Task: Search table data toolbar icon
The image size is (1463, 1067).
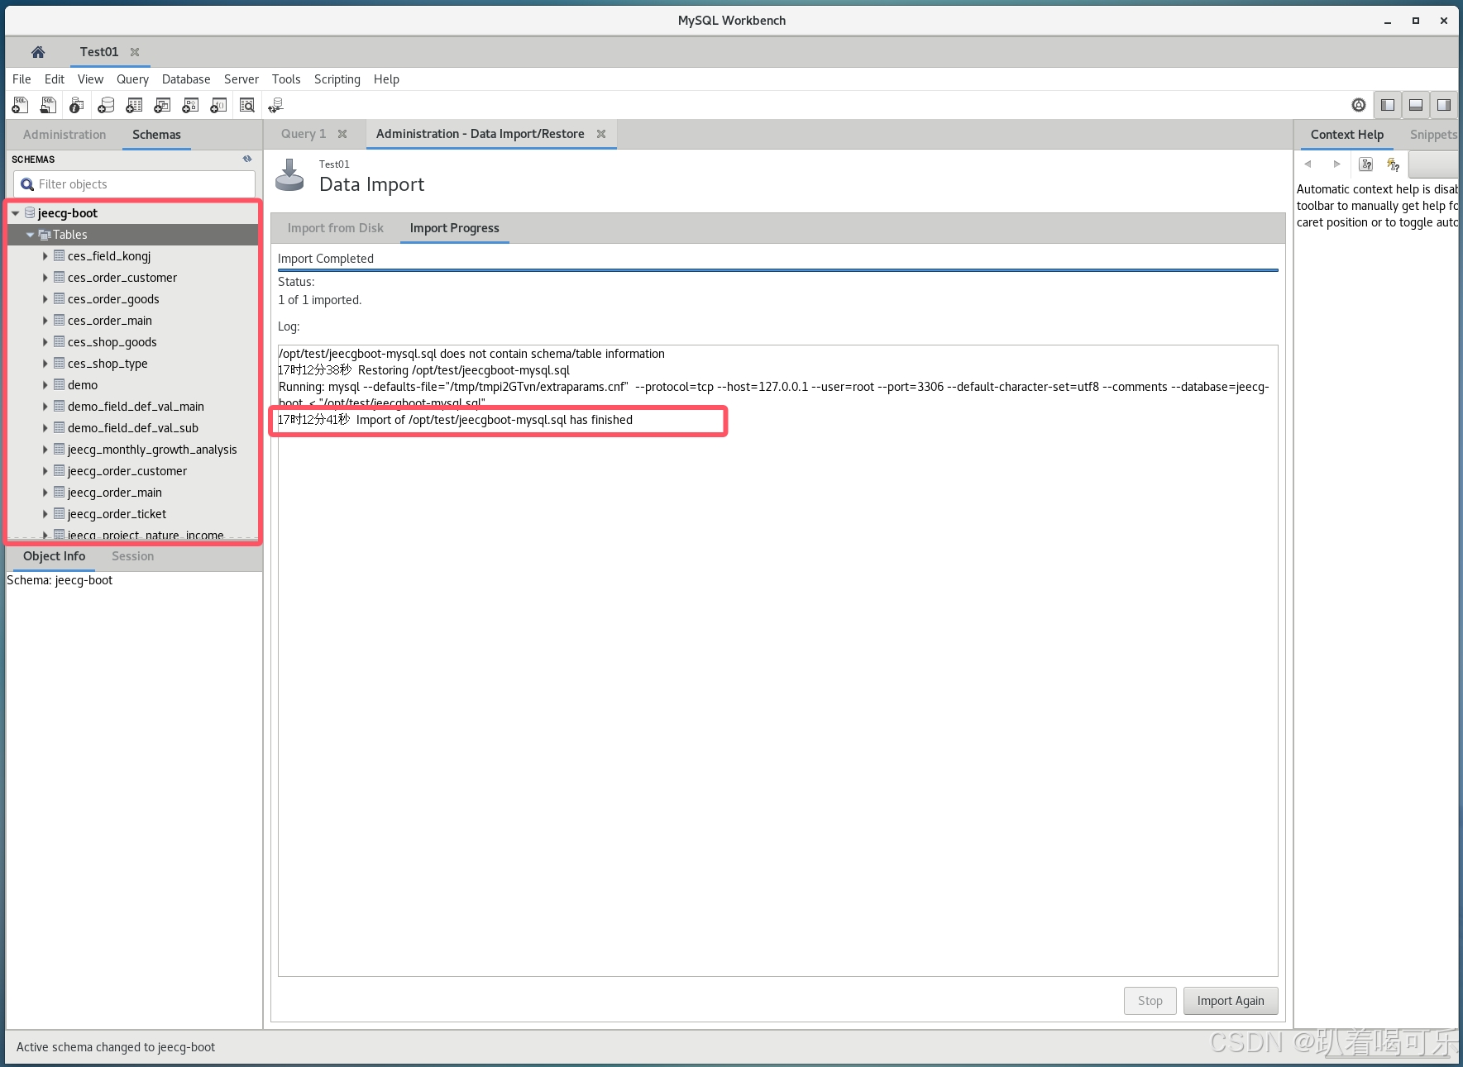Action: coord(247,105)
